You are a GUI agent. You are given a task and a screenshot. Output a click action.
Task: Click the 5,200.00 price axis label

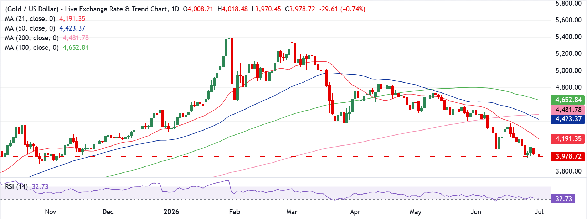[568, 53]
